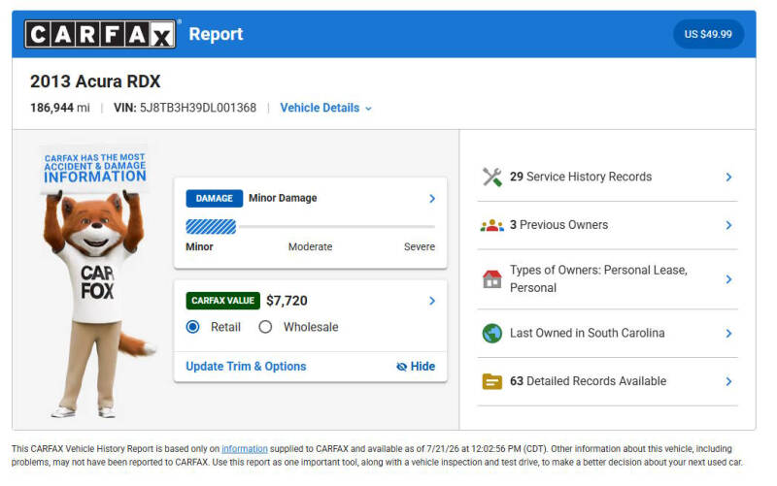The height and width of the screenshot is (486, 777).
Task: Open the 'information' hyperlink in disclaimer
Action: (245, 449)
